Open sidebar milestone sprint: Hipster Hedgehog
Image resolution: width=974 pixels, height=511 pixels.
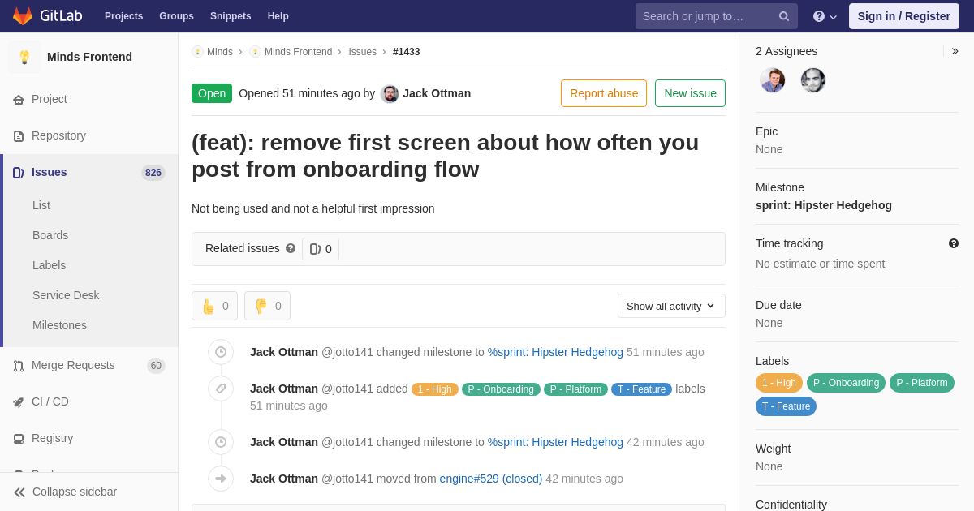pos(824,205)
